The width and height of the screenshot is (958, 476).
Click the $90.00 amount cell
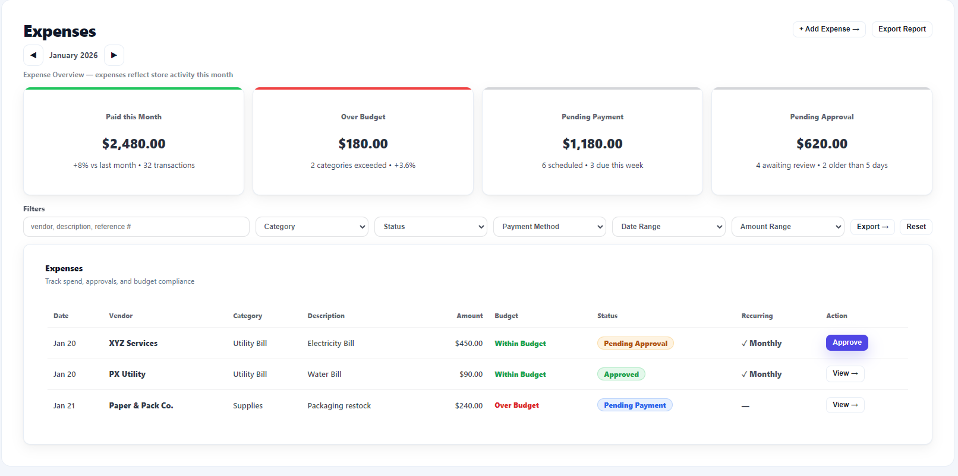tap(471, 374)
